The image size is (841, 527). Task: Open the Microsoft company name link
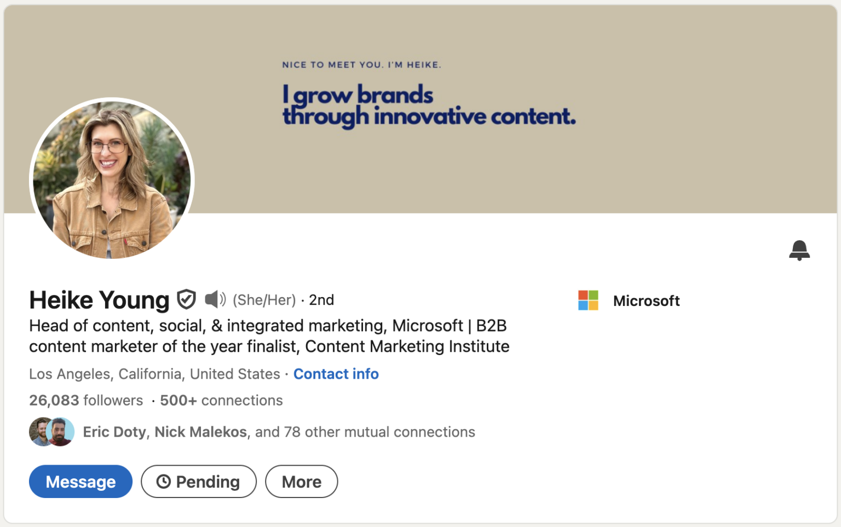646,300
